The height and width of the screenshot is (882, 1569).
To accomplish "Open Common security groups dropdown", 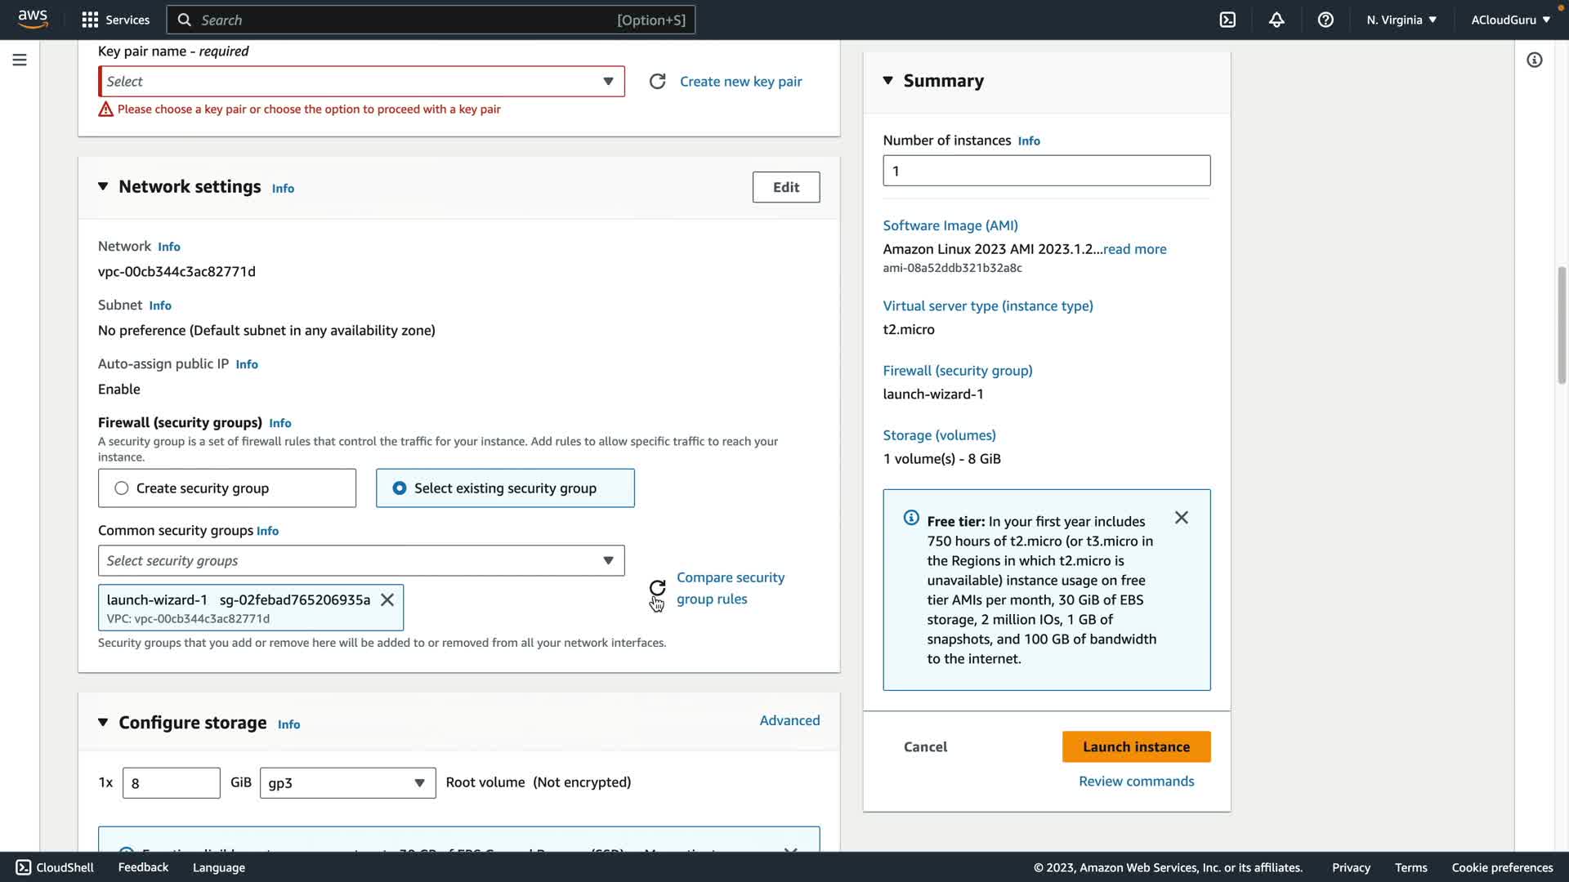I will tap(361, 561).
